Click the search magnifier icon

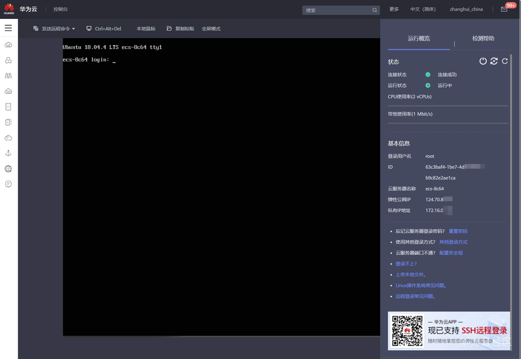(x=375, y=10)
